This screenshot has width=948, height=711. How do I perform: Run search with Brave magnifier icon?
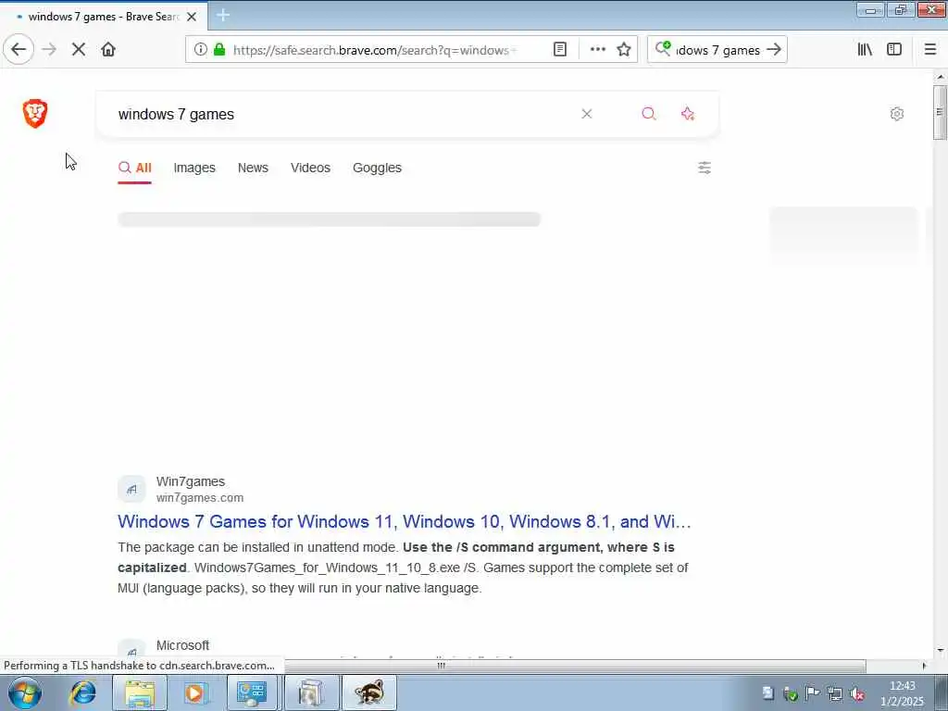[x=649, y=114]
